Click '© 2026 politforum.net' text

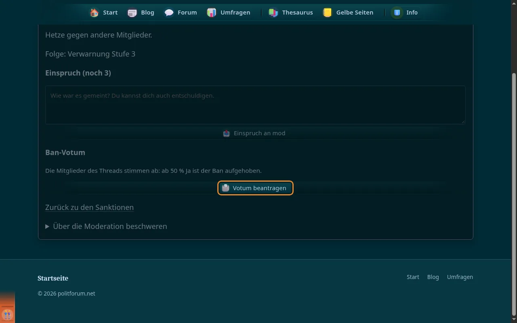67,294
